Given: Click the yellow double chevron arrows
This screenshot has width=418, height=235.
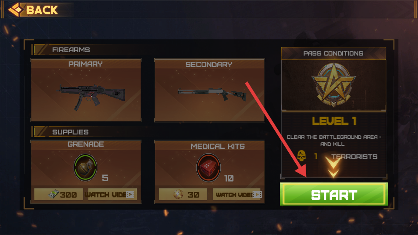Looking at the screenshot, I should (x=333, y=167).
